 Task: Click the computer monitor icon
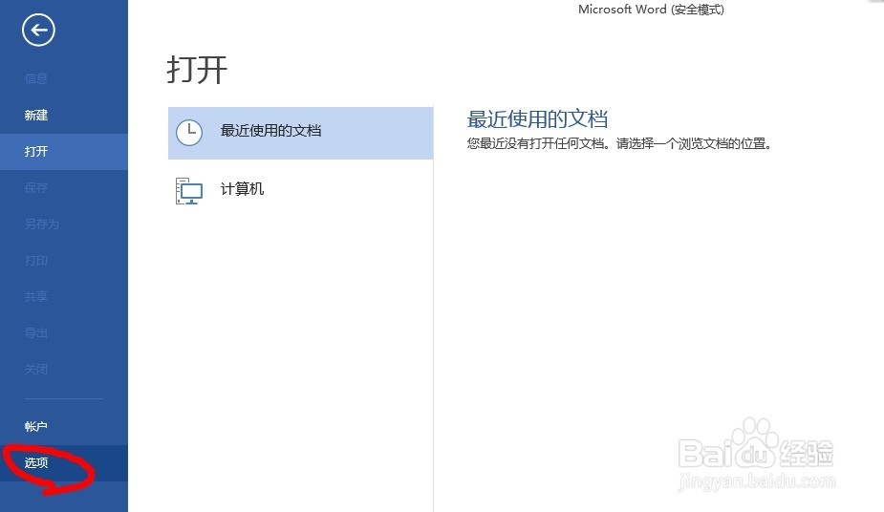(189, 190)
